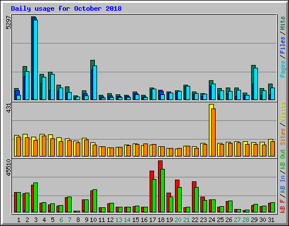Click the "Daily usage for October 2018" title
Viewport: 289px width, 226px height.
coord(66,8)
